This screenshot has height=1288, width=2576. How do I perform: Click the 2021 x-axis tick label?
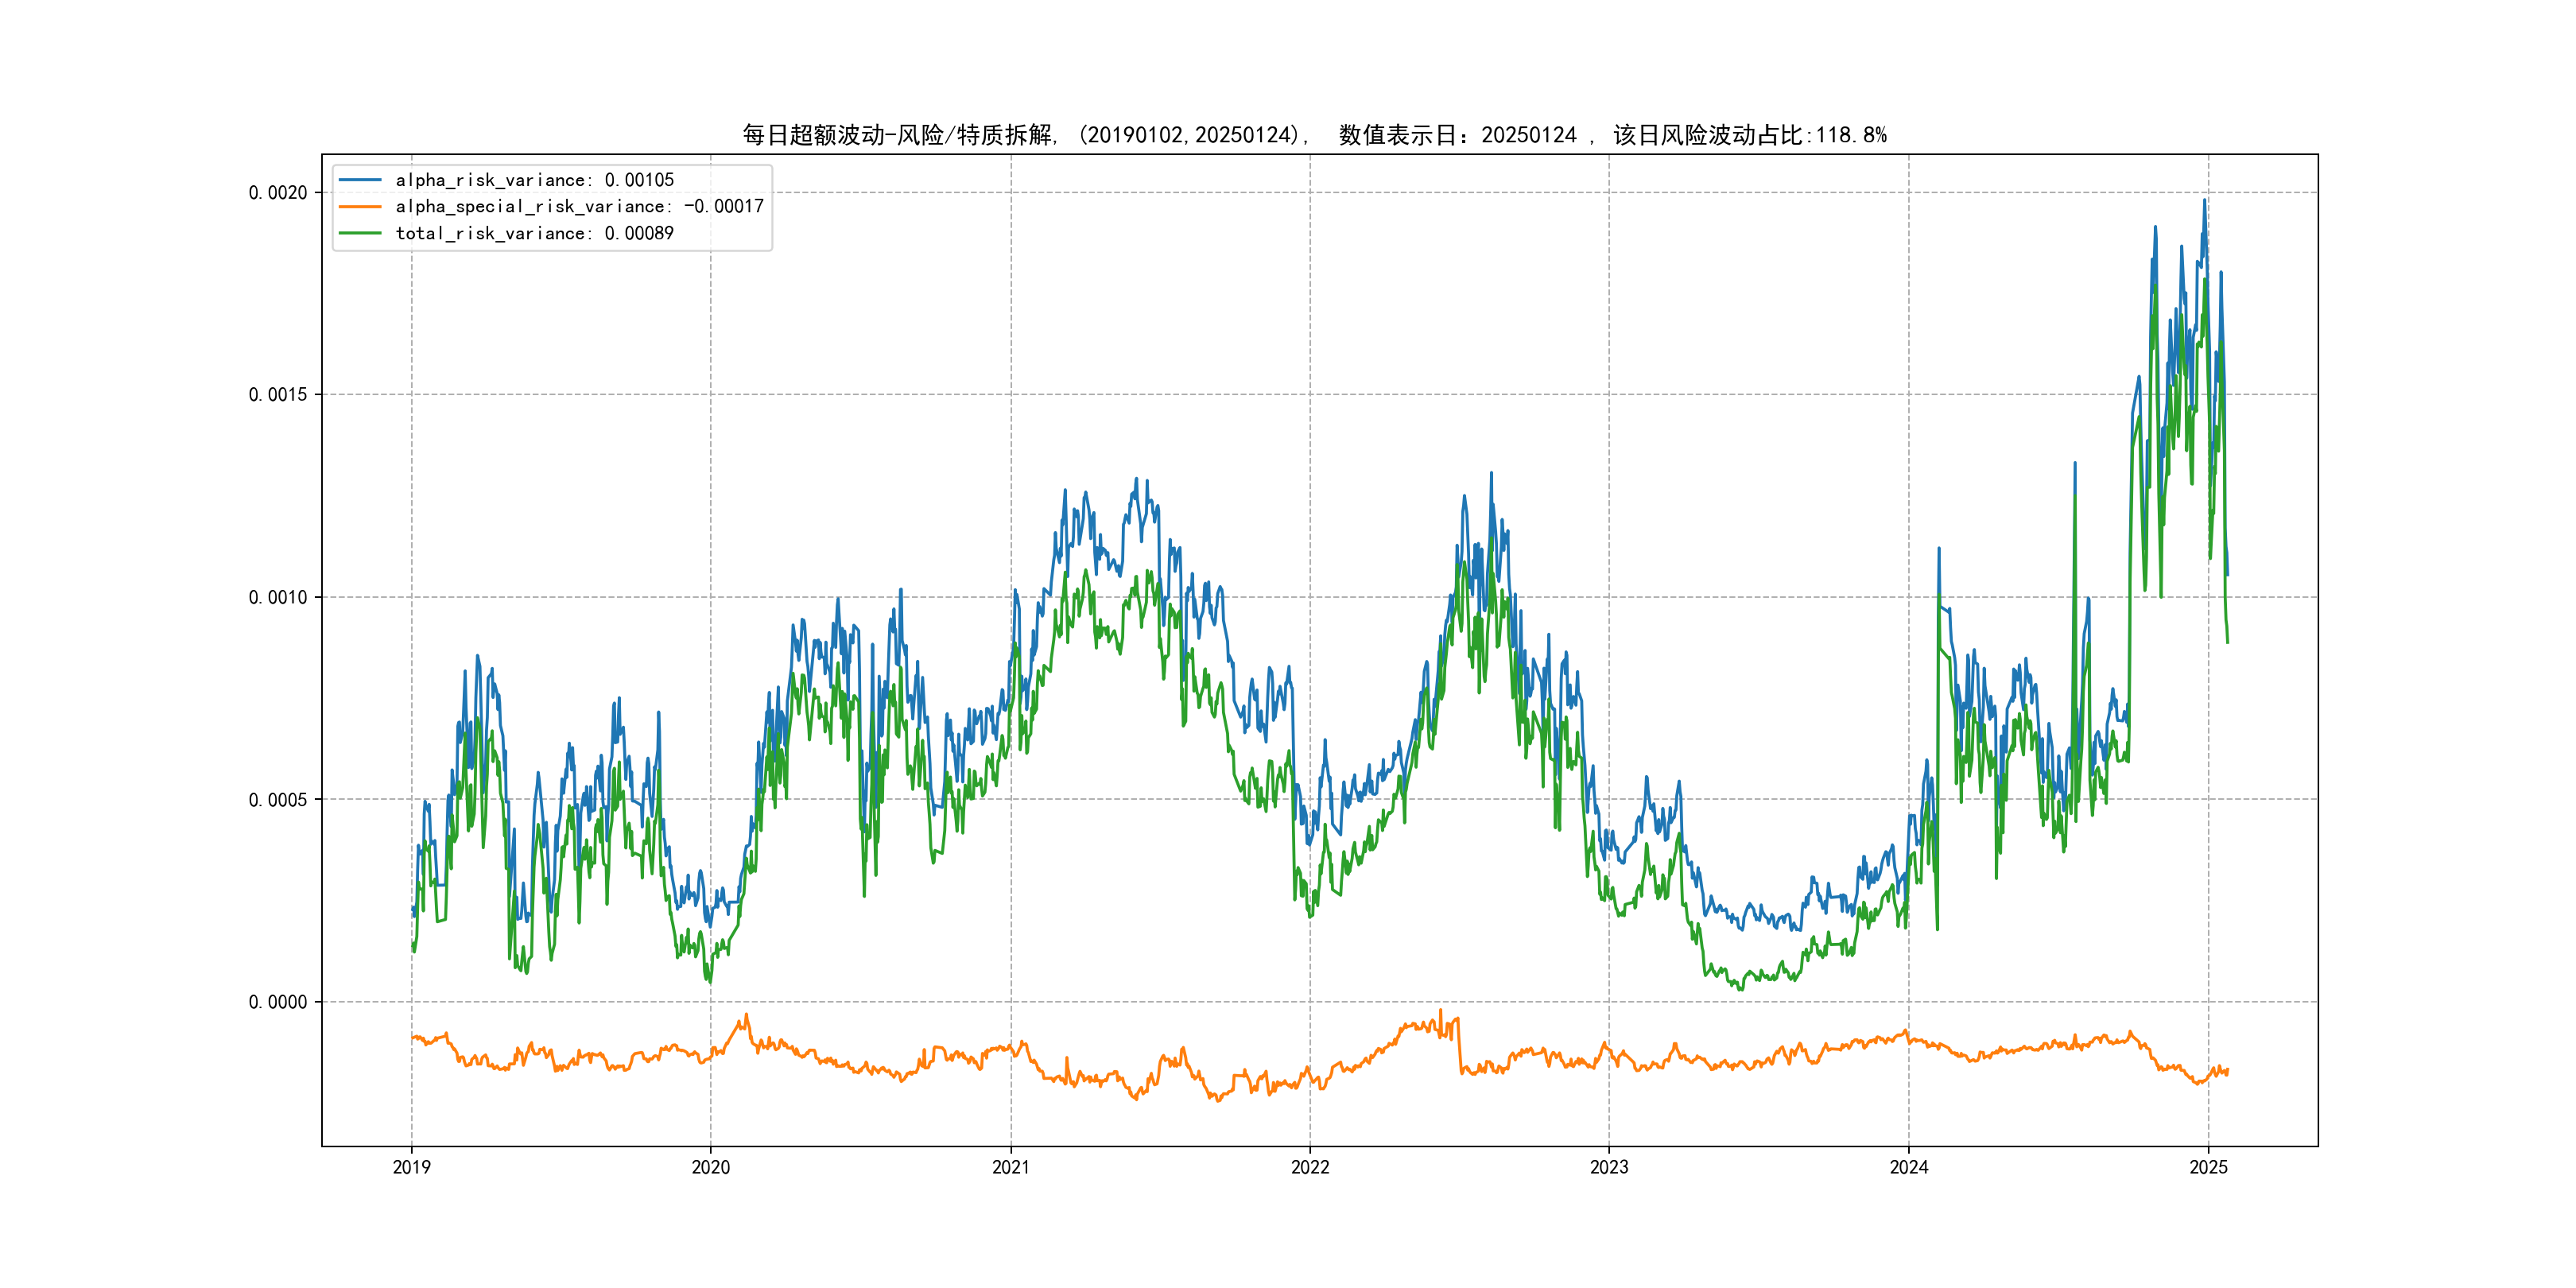[1010, 1167]
